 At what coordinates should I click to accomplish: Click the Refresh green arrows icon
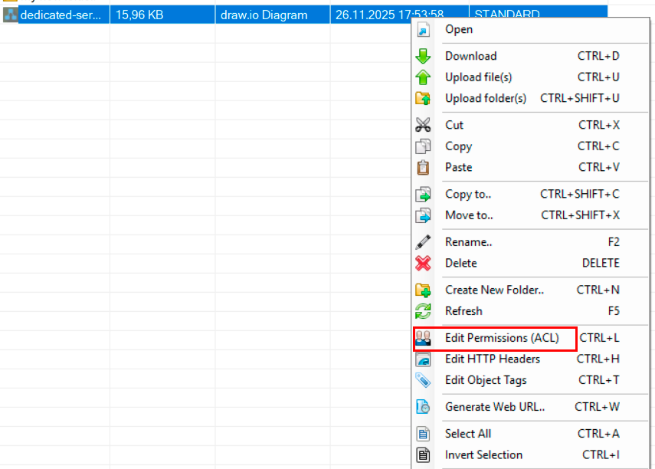(423, 311)
